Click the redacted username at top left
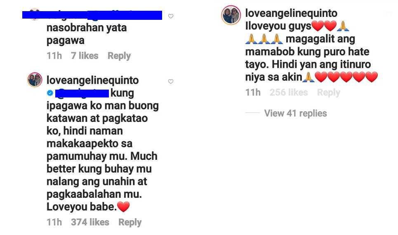The height and width of the screenshot is (235, 398). [x=92, y=15]
